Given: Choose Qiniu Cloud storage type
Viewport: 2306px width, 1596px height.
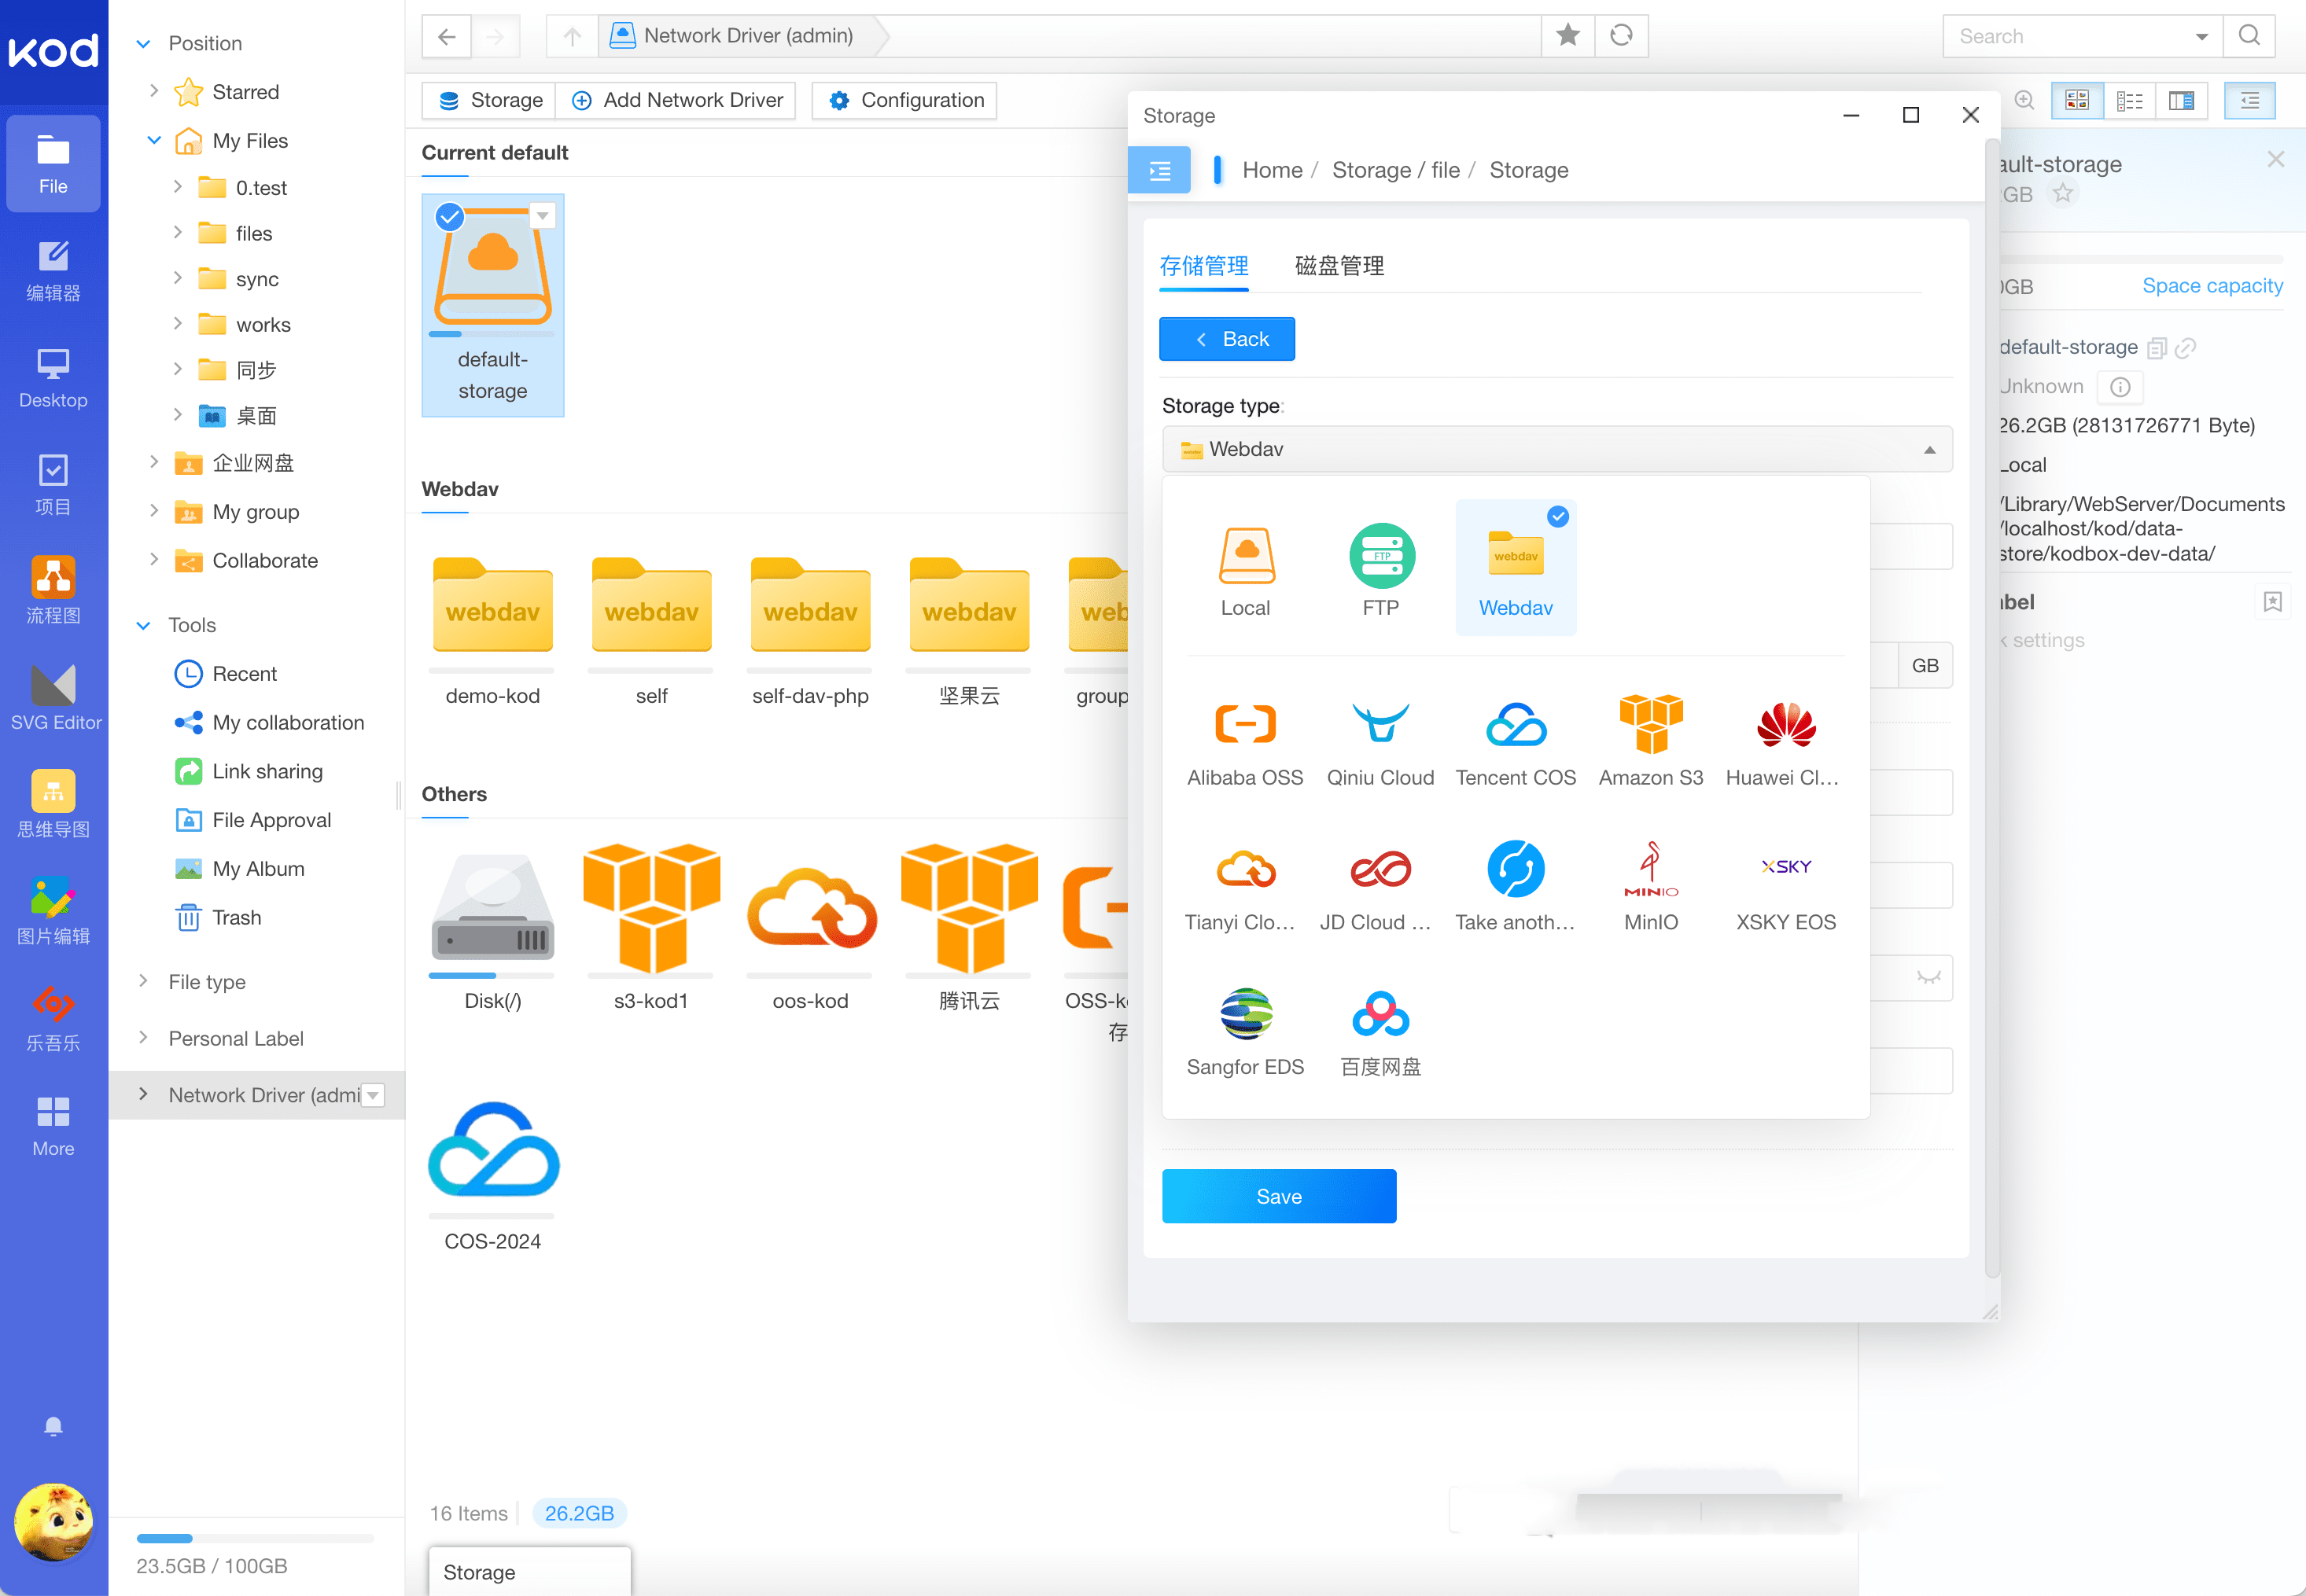Looking at the screenshot, I should click(1380, 741).
